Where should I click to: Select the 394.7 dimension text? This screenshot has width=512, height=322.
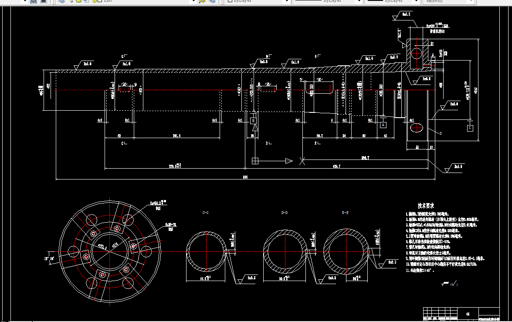click(366, 158)
